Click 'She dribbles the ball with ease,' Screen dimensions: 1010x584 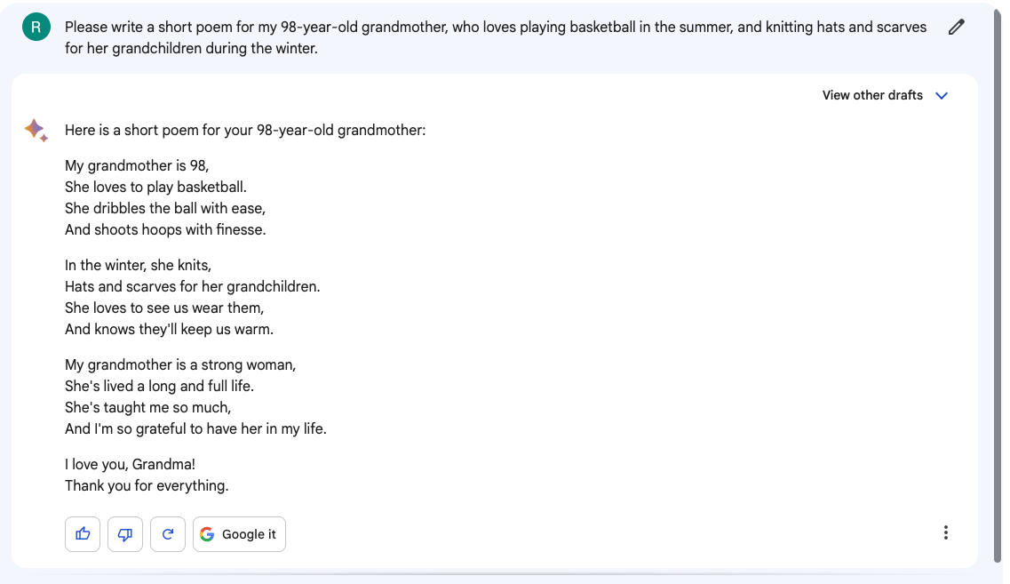tap(165, 208)
